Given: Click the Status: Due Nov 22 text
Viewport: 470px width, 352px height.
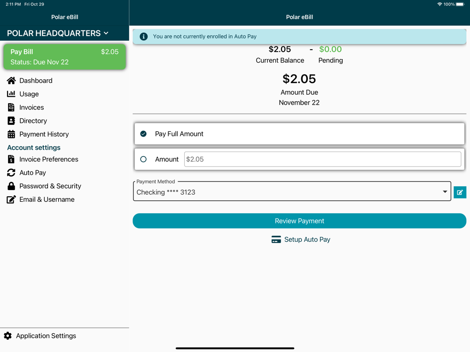Looking at the screenshot, I should coord(39,62).
